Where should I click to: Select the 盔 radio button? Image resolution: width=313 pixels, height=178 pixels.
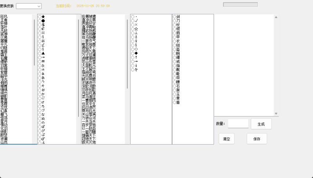pos(174,49)
